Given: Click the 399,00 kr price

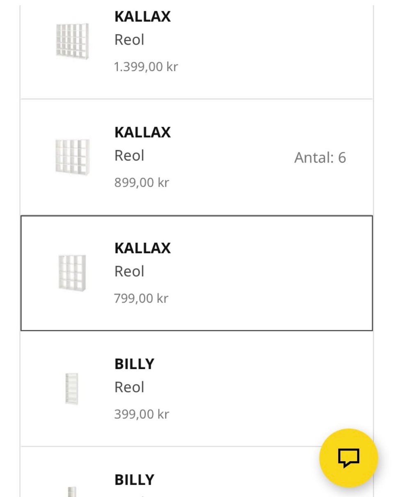Looking at the screenshot, I should point(142,414).
